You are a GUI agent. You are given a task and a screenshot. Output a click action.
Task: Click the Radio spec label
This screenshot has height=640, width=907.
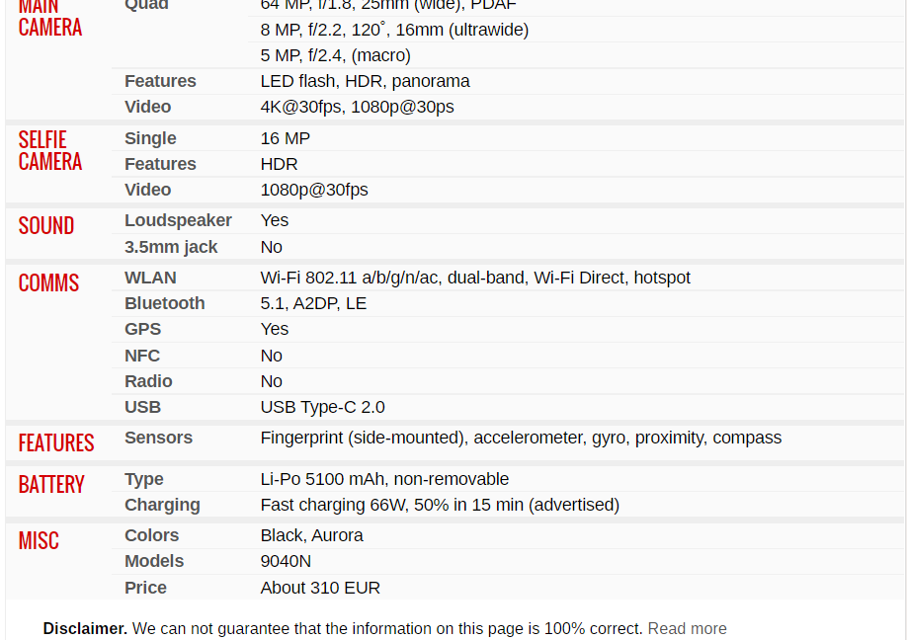point(148,381)
